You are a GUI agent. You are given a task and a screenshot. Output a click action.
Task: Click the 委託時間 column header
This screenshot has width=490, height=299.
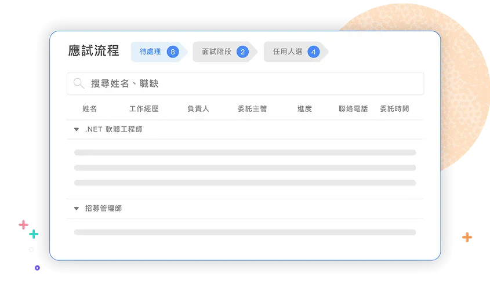(x=394, y=108)
